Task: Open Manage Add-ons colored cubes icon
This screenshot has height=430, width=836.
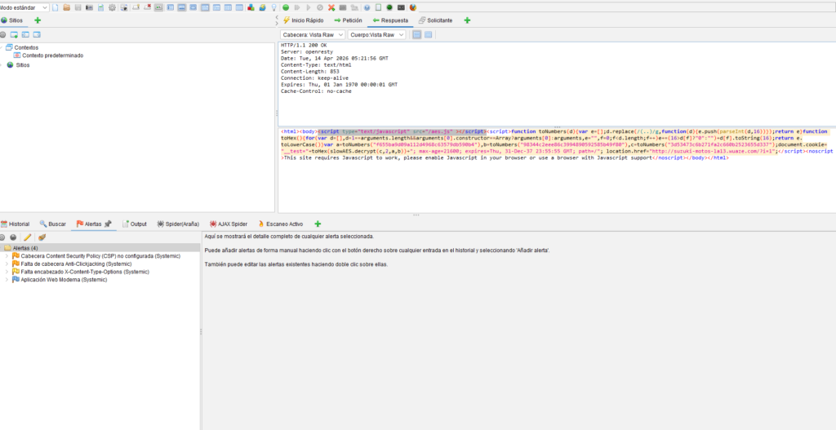Action: (251, 7)
